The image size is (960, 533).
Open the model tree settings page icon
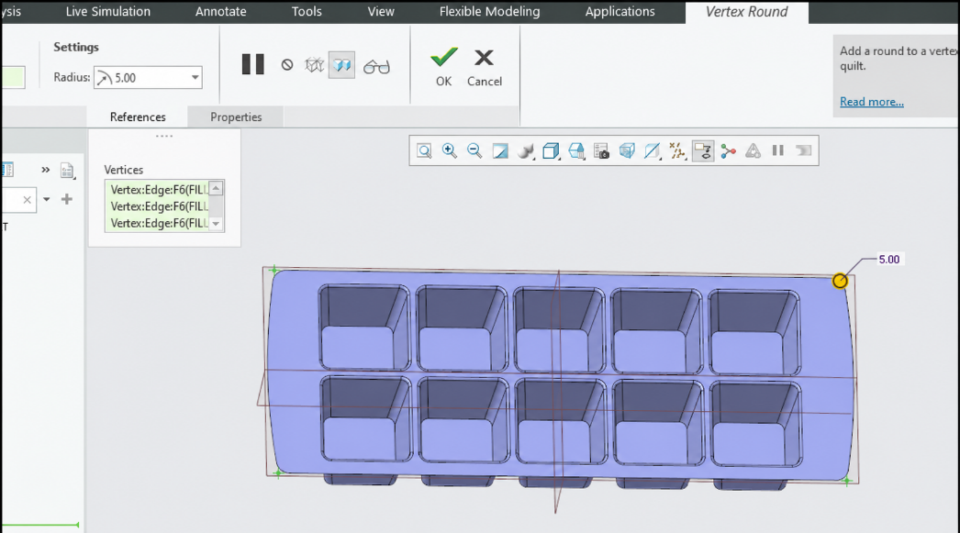point(67,171)
